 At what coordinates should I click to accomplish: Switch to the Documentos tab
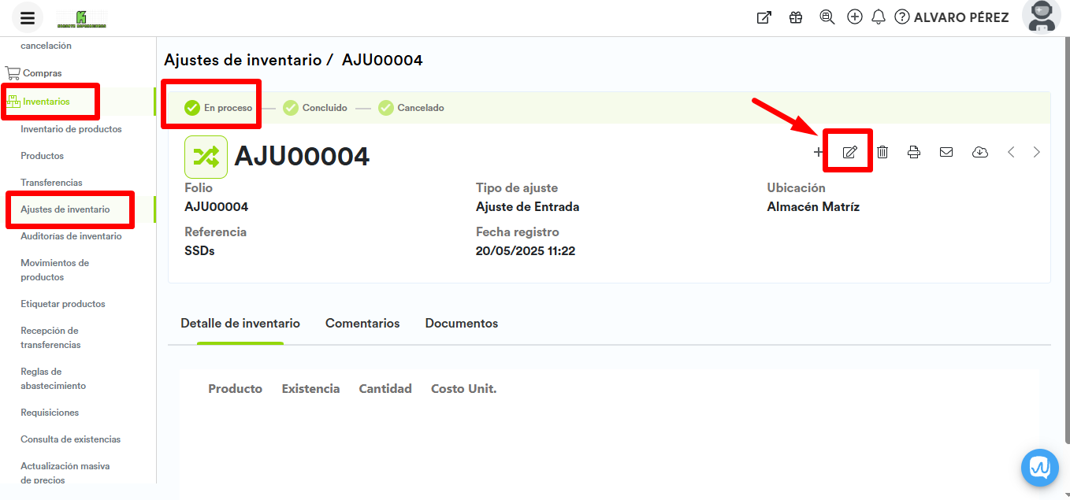point(461,324)
